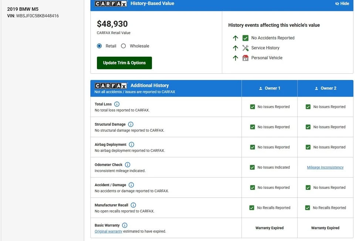Click the 'CARFAX Retail Value' label

point(114,33)
